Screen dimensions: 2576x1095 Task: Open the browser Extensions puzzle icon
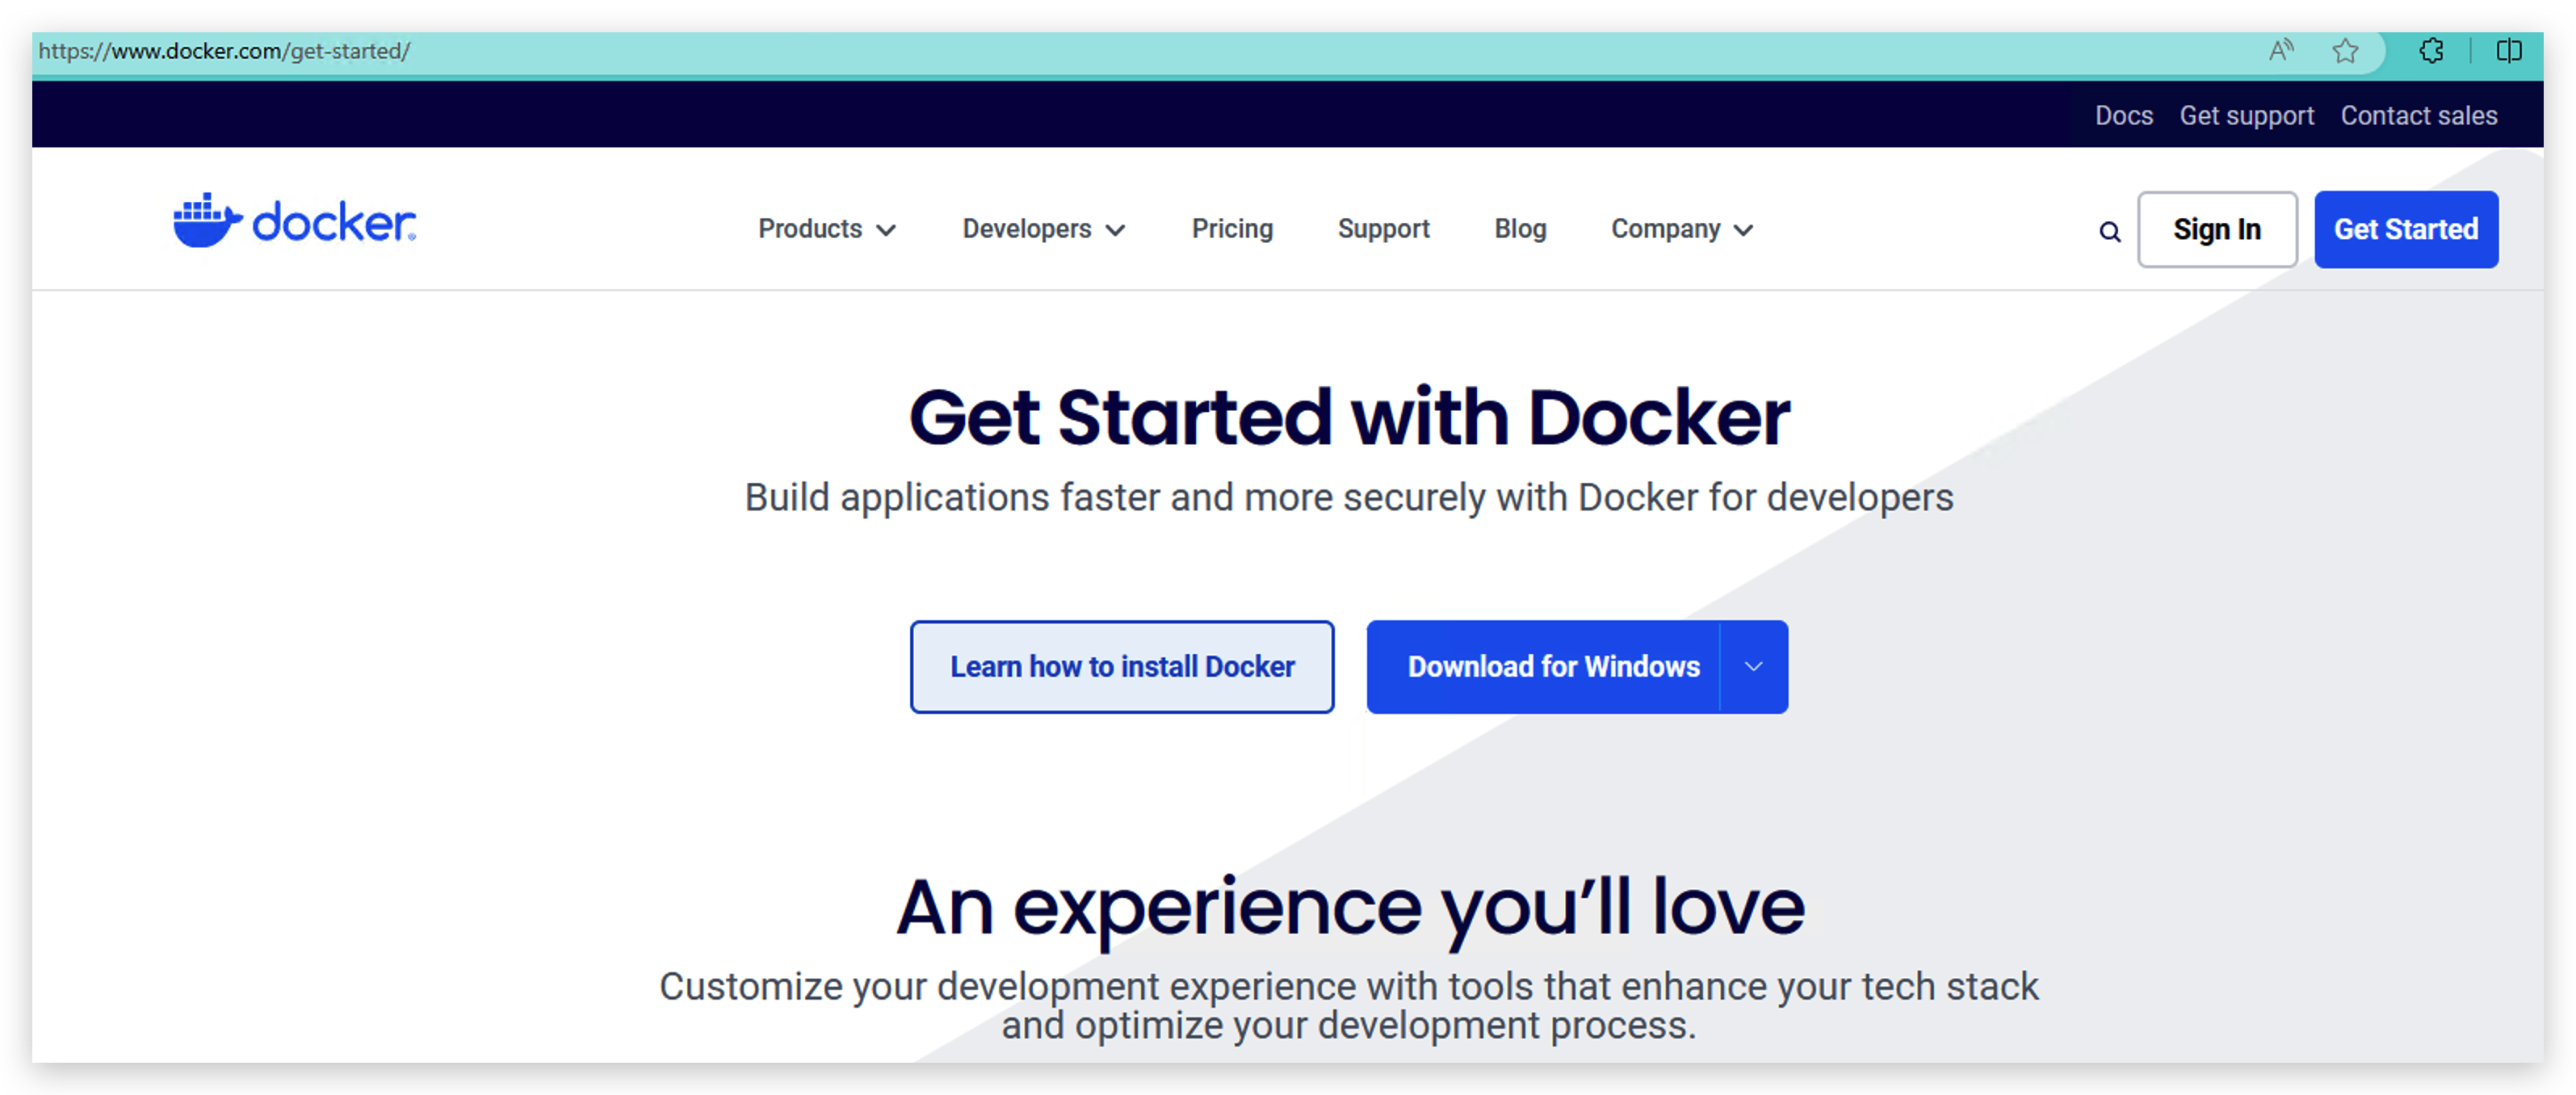[x=2431, y=50]
